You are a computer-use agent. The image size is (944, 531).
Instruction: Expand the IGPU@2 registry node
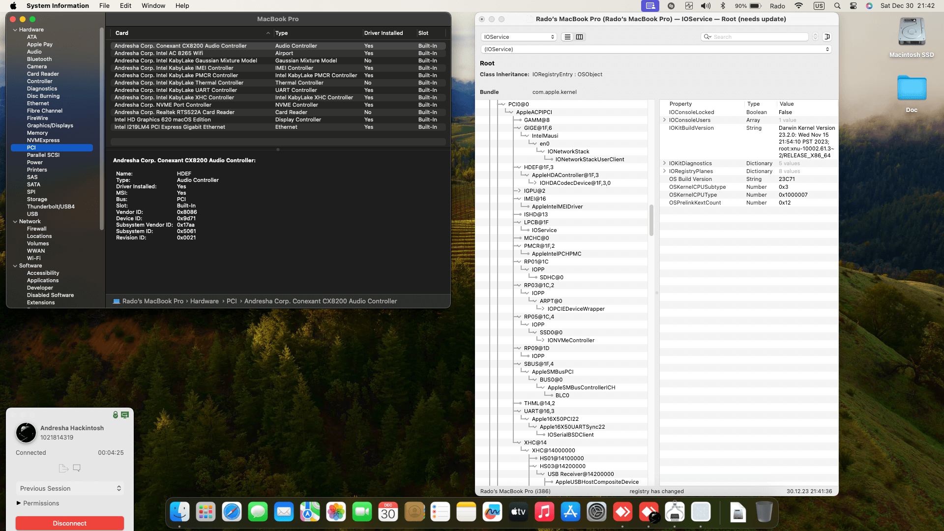click(518, 191)
